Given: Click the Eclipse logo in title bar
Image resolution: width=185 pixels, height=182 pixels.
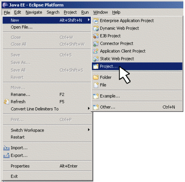Looking at the screenshot, I should (5, 5).
